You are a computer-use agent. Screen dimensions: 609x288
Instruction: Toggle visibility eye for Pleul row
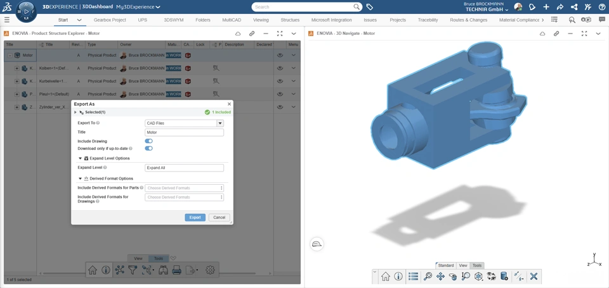[x=280, y=94]
